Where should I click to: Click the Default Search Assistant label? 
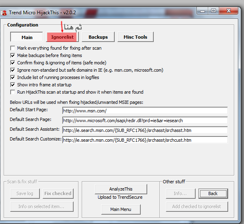coord(35,129)
